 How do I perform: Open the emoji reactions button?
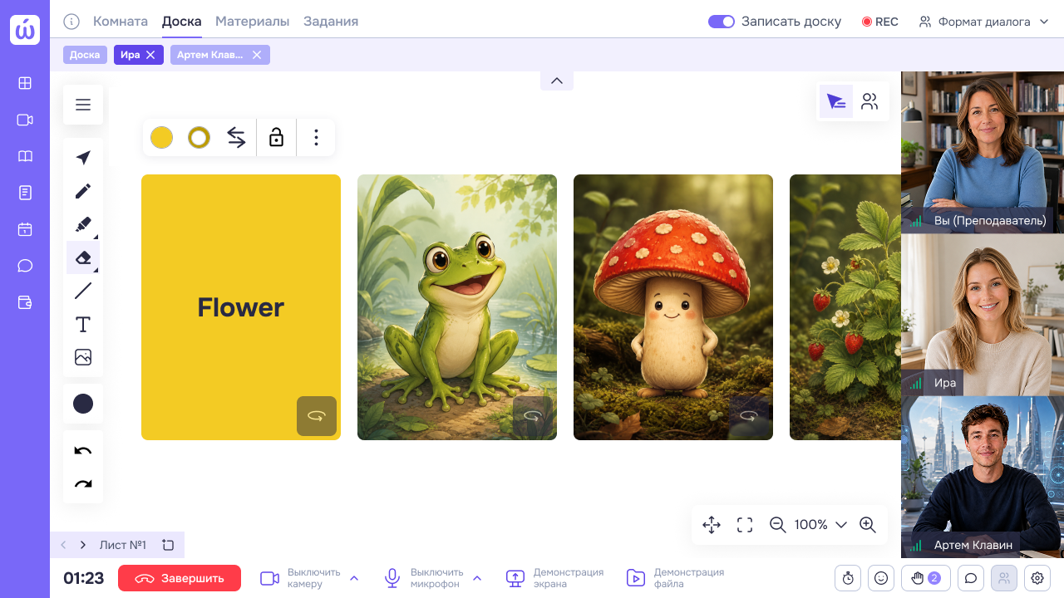tap(881, 578)
